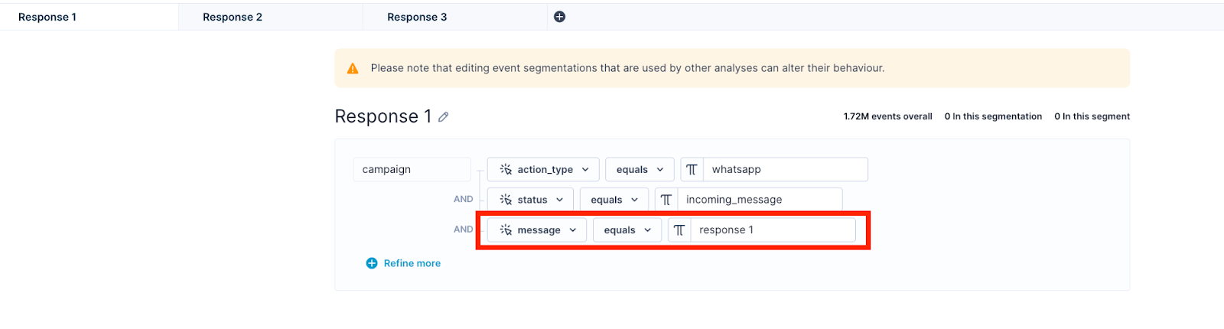1224x329 pixels.
Task: Click the text type icon beside response 1 value
Action: click(679, 230)
